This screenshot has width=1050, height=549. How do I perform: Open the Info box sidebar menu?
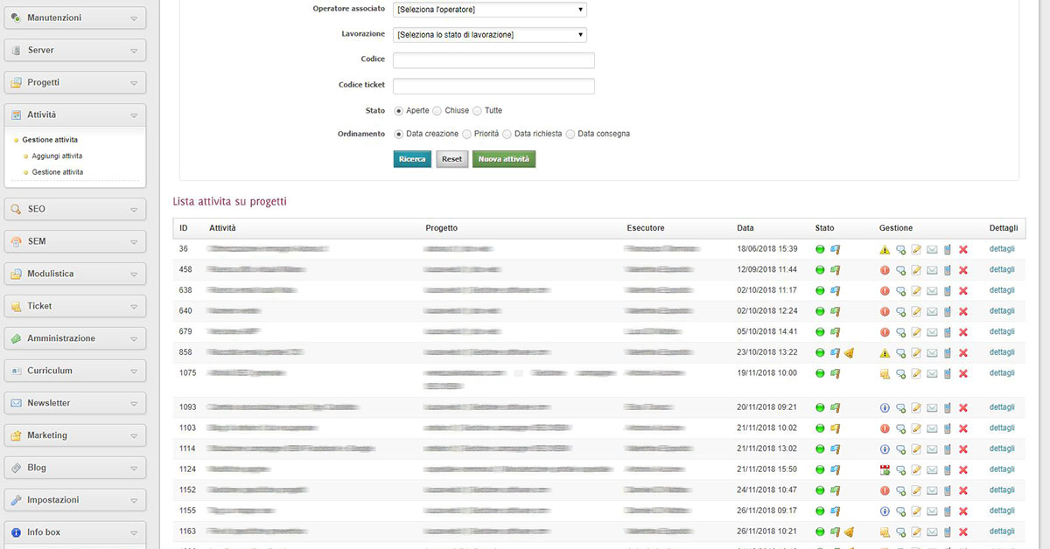tap(75, 532)
